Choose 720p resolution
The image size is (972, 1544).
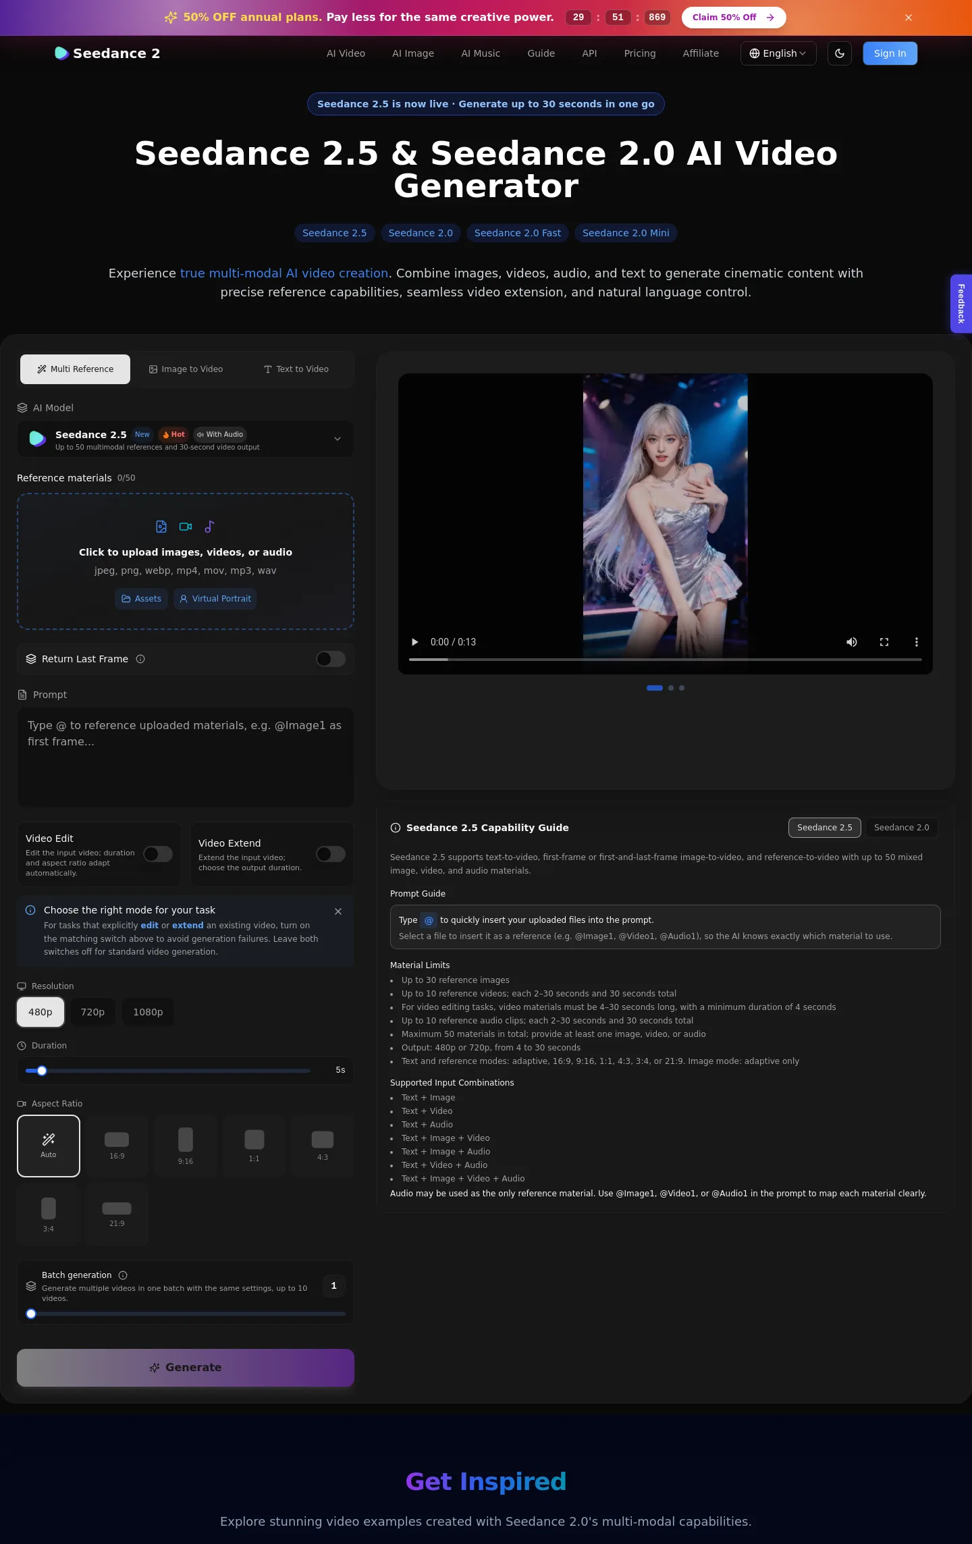[x=92, y=1012]
